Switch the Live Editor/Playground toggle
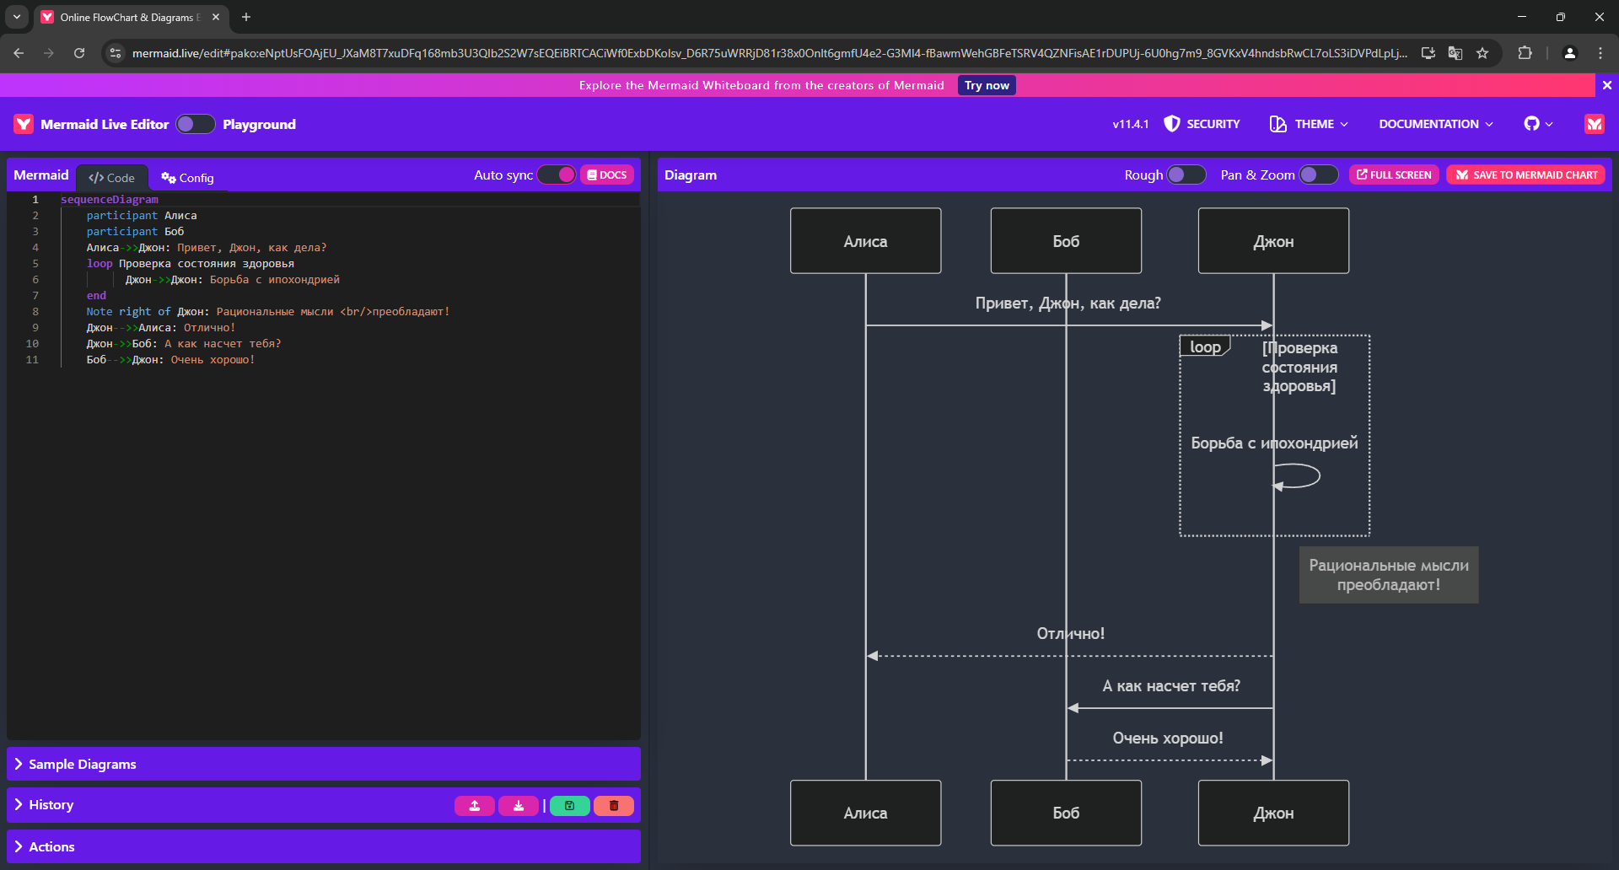The width and height of the screenshot is (1619, 870). [196, 124]
